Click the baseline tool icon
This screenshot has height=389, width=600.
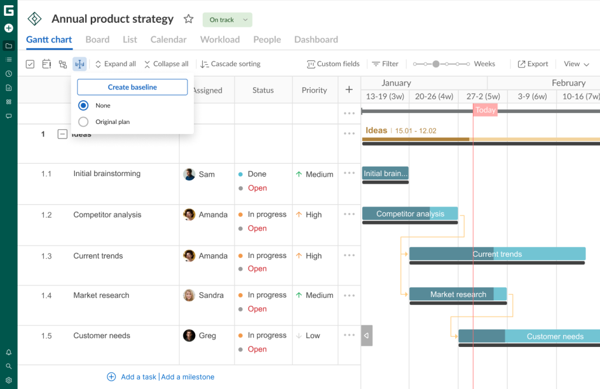pos(79,64)
